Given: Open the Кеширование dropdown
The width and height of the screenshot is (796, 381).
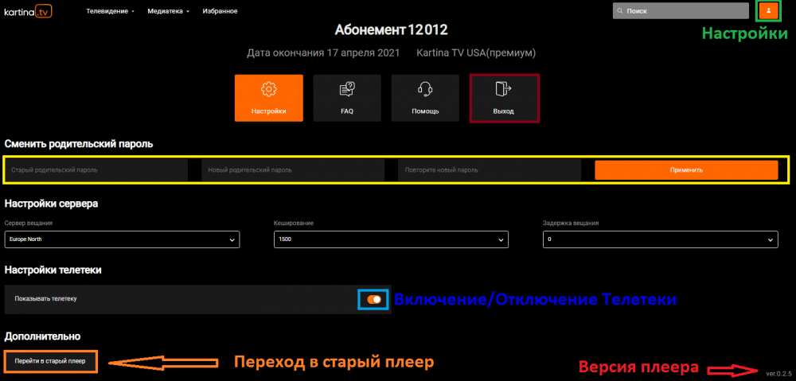Looking at the screenshot, I should pyautogui.click(x=391, y=239).
